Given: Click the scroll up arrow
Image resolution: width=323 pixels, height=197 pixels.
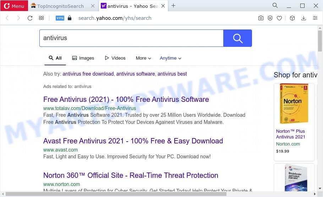Looking at the screenshot, I should click(x=320, y=28).
